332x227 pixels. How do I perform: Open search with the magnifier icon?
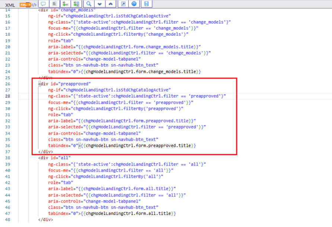click(89, 4)
